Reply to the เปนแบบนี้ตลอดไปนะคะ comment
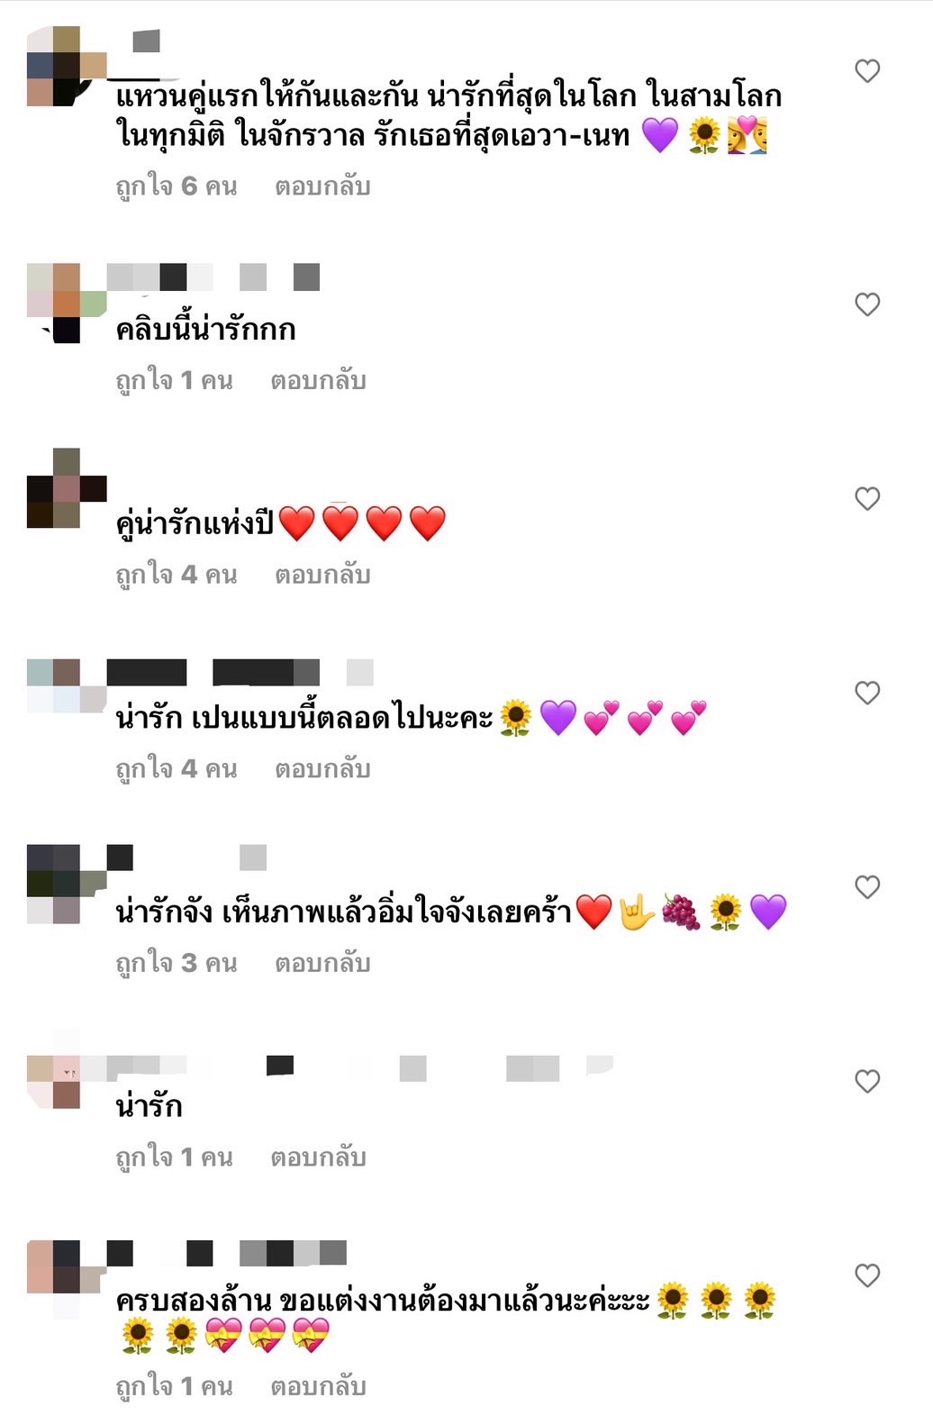 (322, 769)
